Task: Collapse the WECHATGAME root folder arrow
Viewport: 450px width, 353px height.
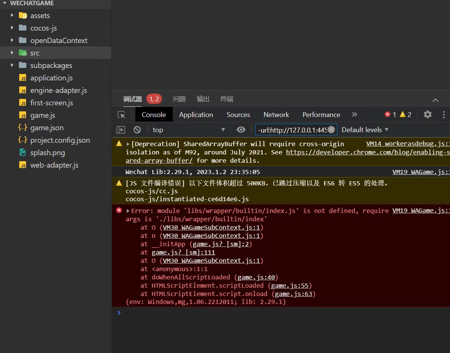Action: pos(5,3)
